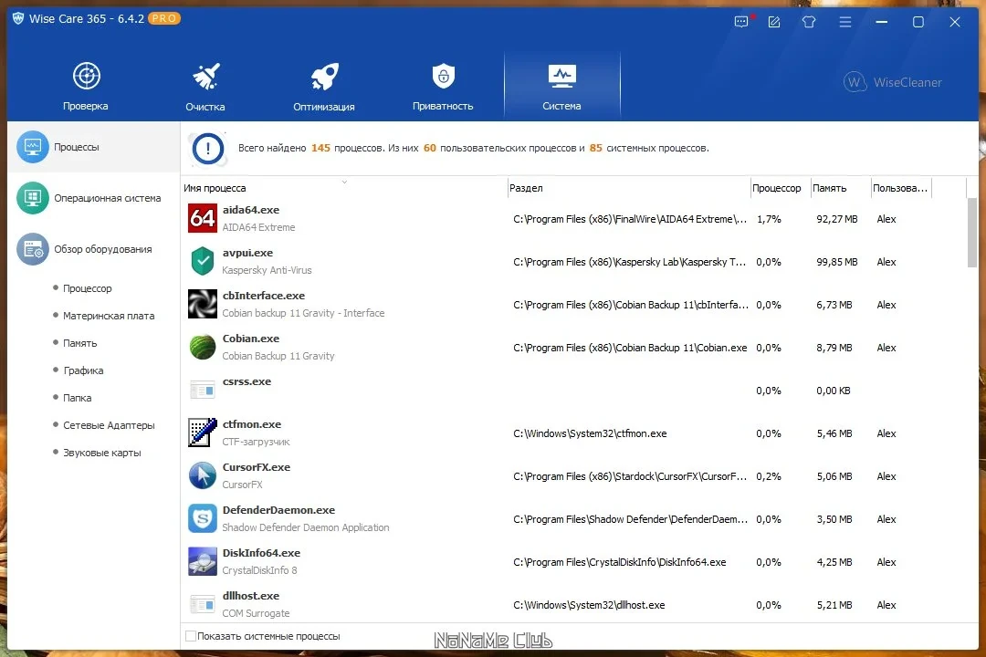986x657 pixels.
Task: Click the aida64.exe red 64 icon
Action: (x=203, y=218)
